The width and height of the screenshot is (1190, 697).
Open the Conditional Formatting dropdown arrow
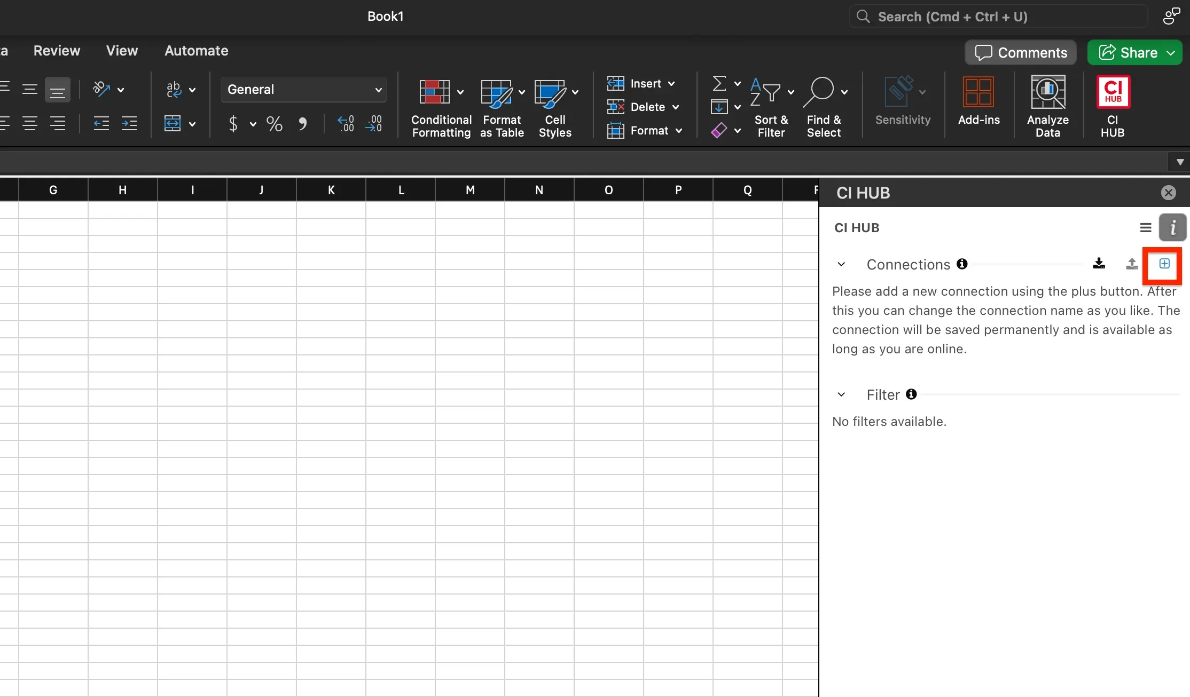coord(460,92)
